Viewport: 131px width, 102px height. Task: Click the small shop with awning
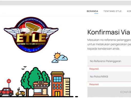pos(41,88)
